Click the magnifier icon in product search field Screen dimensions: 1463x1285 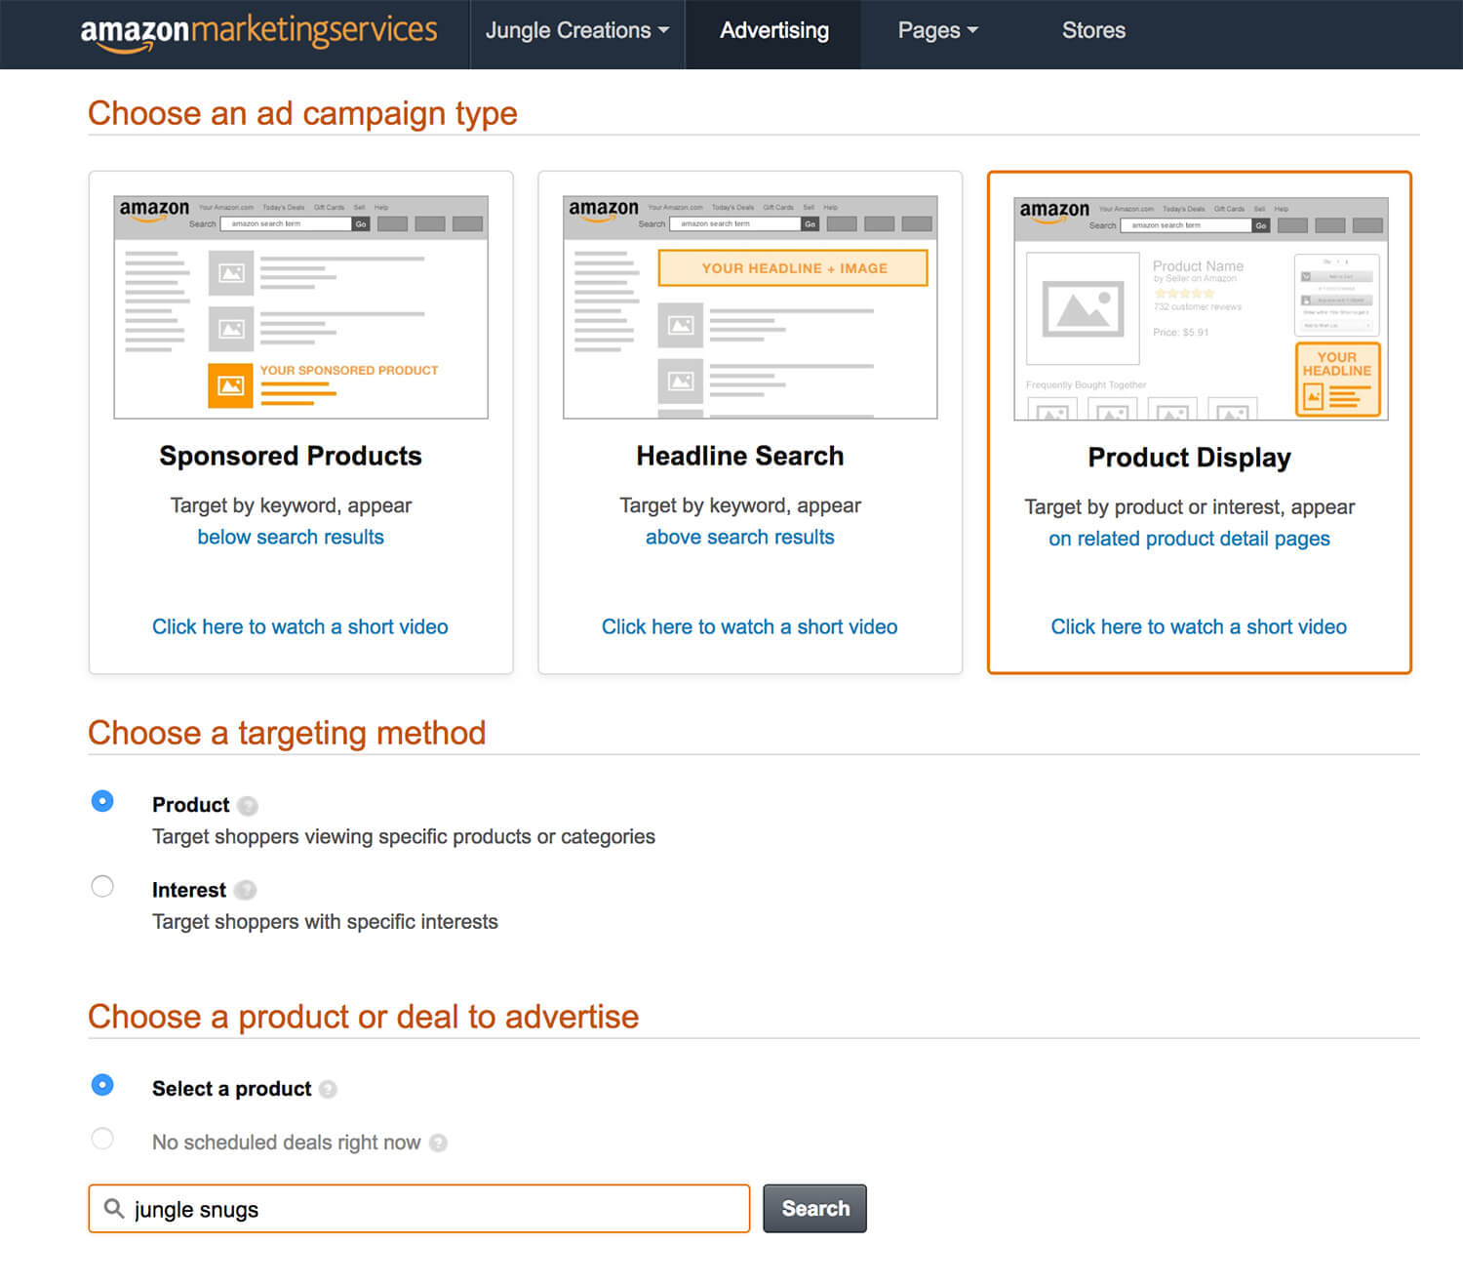pos(114,1209)
